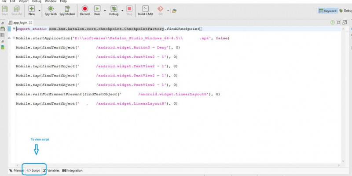Click the New toolbar button
The height and width of the screenshot is (176, 352).
32,10
